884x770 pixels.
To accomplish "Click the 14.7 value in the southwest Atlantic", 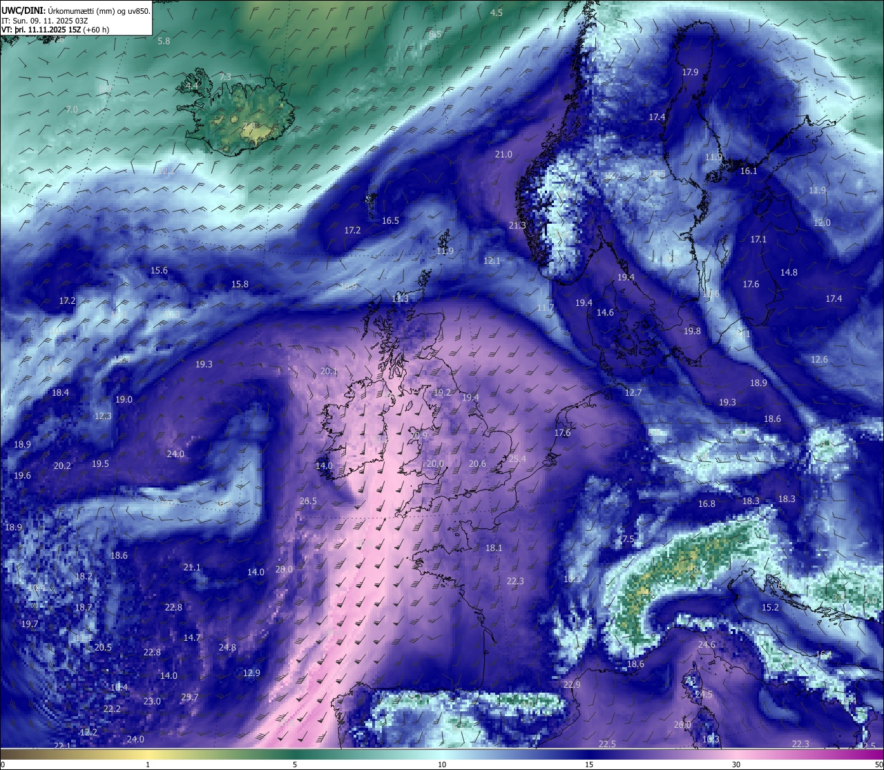I will tap(192, 638).
